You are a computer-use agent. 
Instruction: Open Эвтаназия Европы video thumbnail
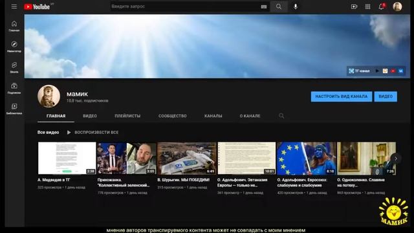click(x=246, y=158)
